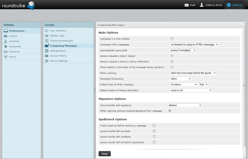This screenshot has width=248, height=159.
Task: Click the roundcube logo
Action: 18,5
